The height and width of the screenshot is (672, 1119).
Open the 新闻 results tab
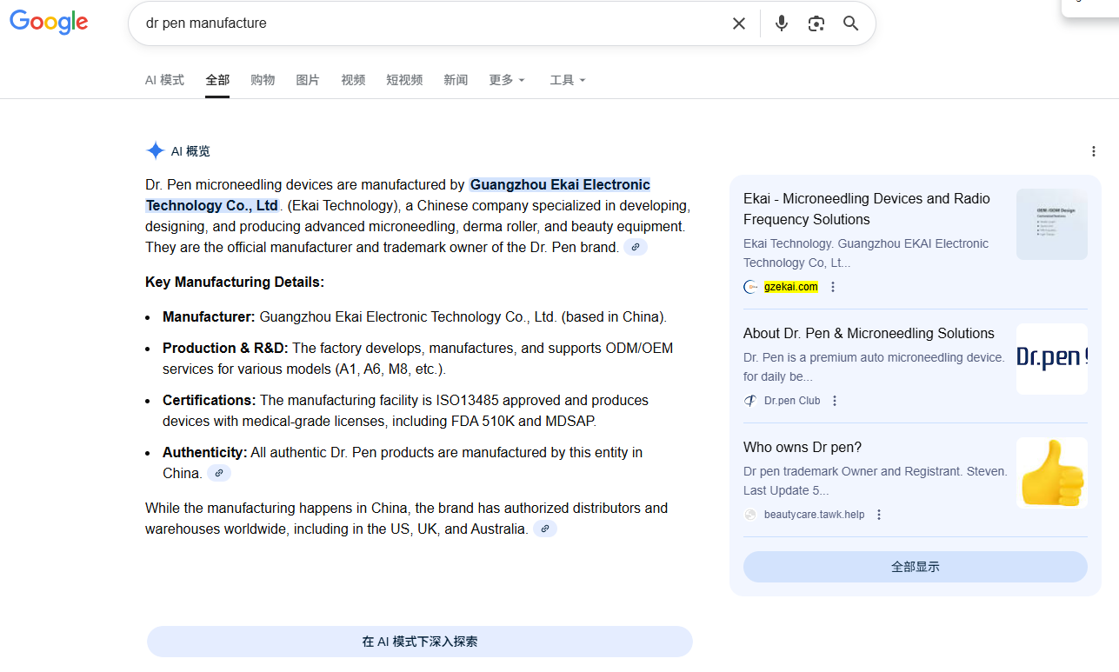pyautogui.click(x=456, y=80)
